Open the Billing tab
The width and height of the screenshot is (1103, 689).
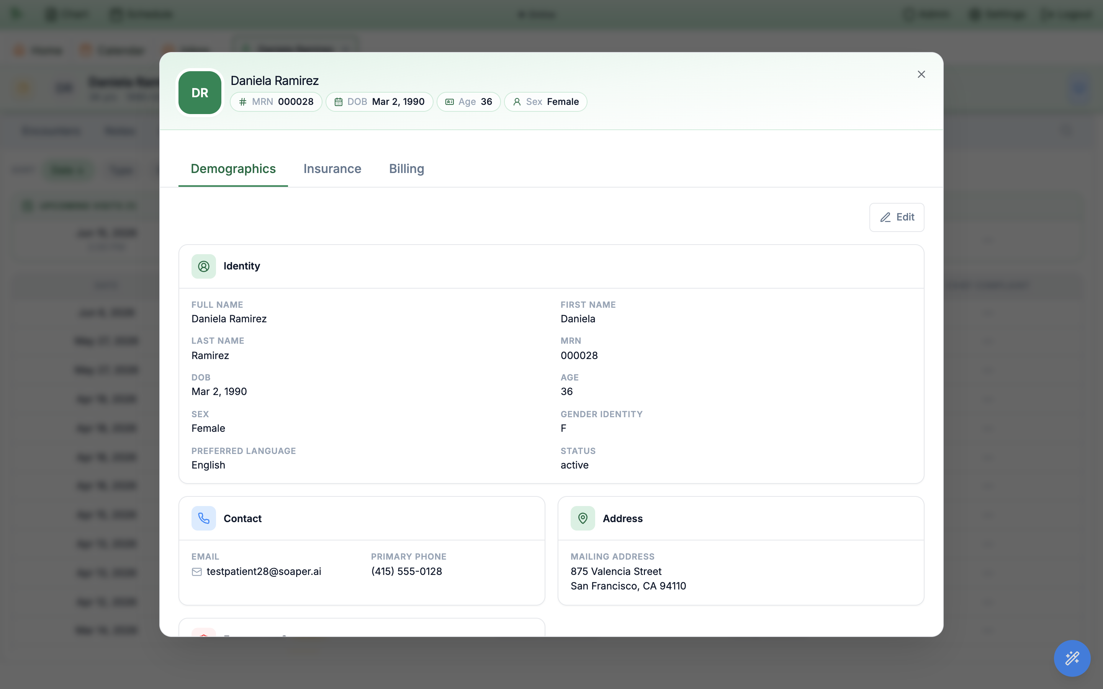tap(407, 168)
